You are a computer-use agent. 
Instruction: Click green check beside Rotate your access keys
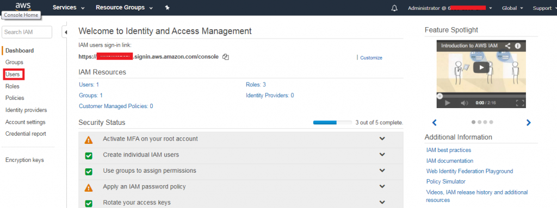89,204
